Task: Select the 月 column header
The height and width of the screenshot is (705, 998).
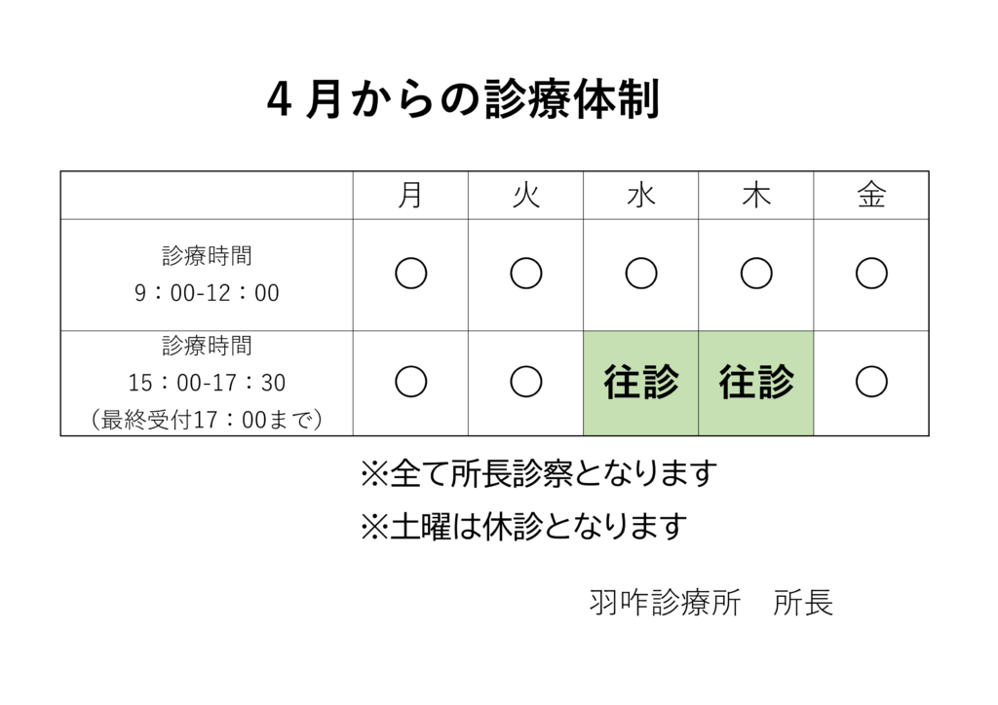Action: tap(411, 196)
